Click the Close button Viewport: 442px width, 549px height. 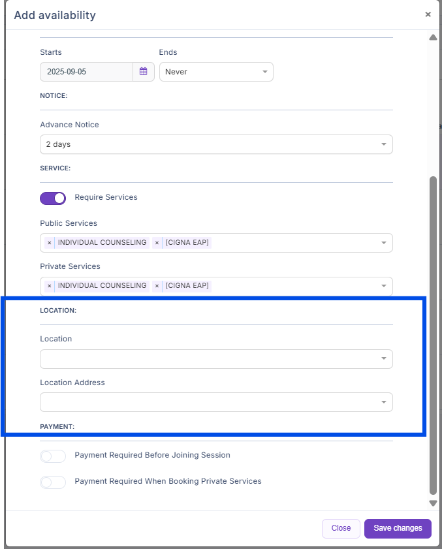341,528
